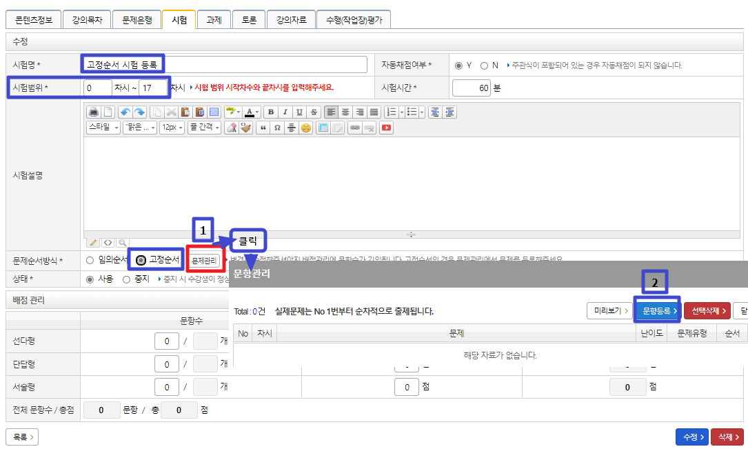This screenshot has height=449, width=748.
Task: Apply strikethrough formatting
Action: (314, 112)
